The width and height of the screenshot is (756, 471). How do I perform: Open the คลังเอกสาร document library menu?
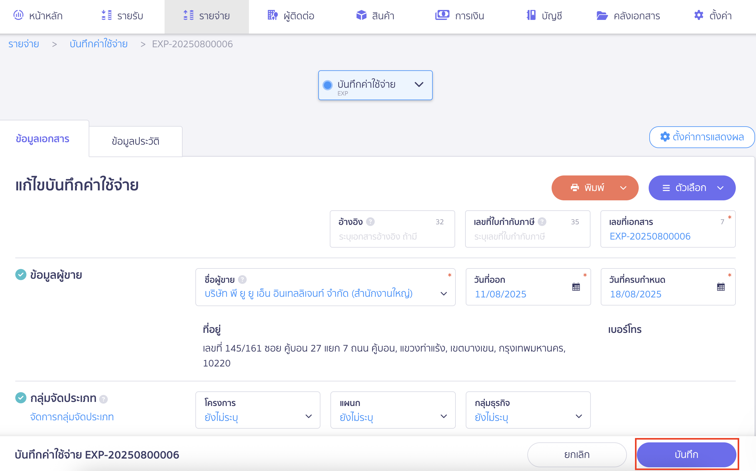(628, 16)
